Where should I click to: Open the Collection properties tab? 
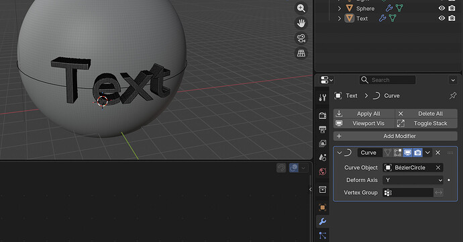click(x=323, y=190)
